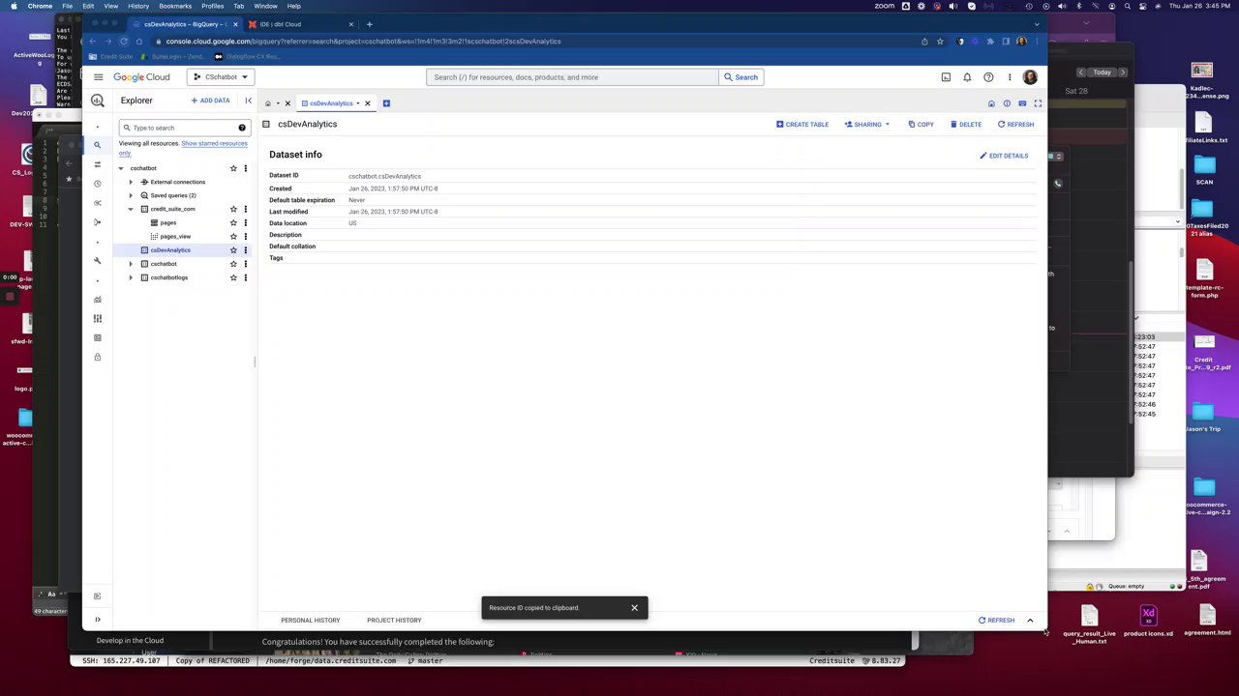Activate Cloud Shell terminal icon
1239x696 pixels.
pos(946,77)
